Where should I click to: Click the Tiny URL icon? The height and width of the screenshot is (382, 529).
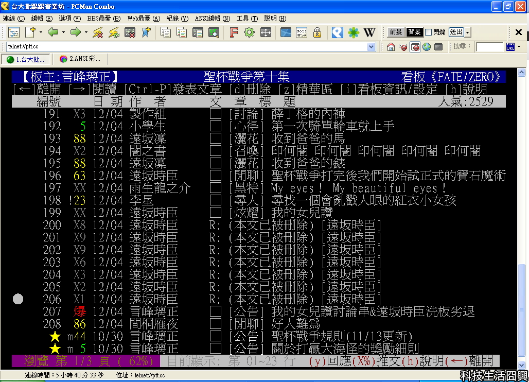click(510, 46)
